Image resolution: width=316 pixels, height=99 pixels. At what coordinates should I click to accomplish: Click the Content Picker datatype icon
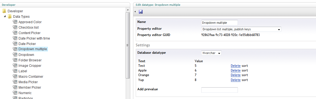click(15, 33)
